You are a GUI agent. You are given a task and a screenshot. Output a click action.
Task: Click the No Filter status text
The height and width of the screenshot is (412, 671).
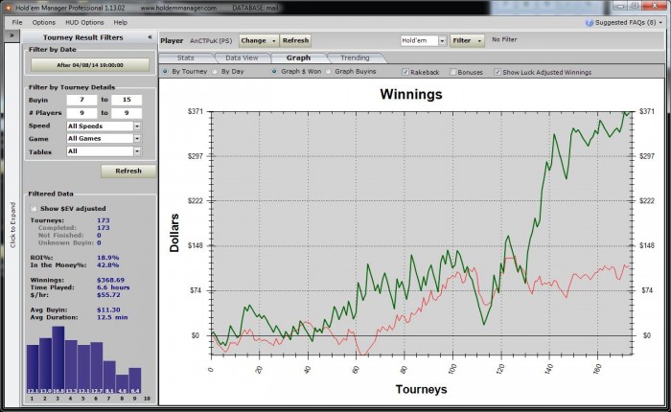pyautogui.click(x=504, y=39)
